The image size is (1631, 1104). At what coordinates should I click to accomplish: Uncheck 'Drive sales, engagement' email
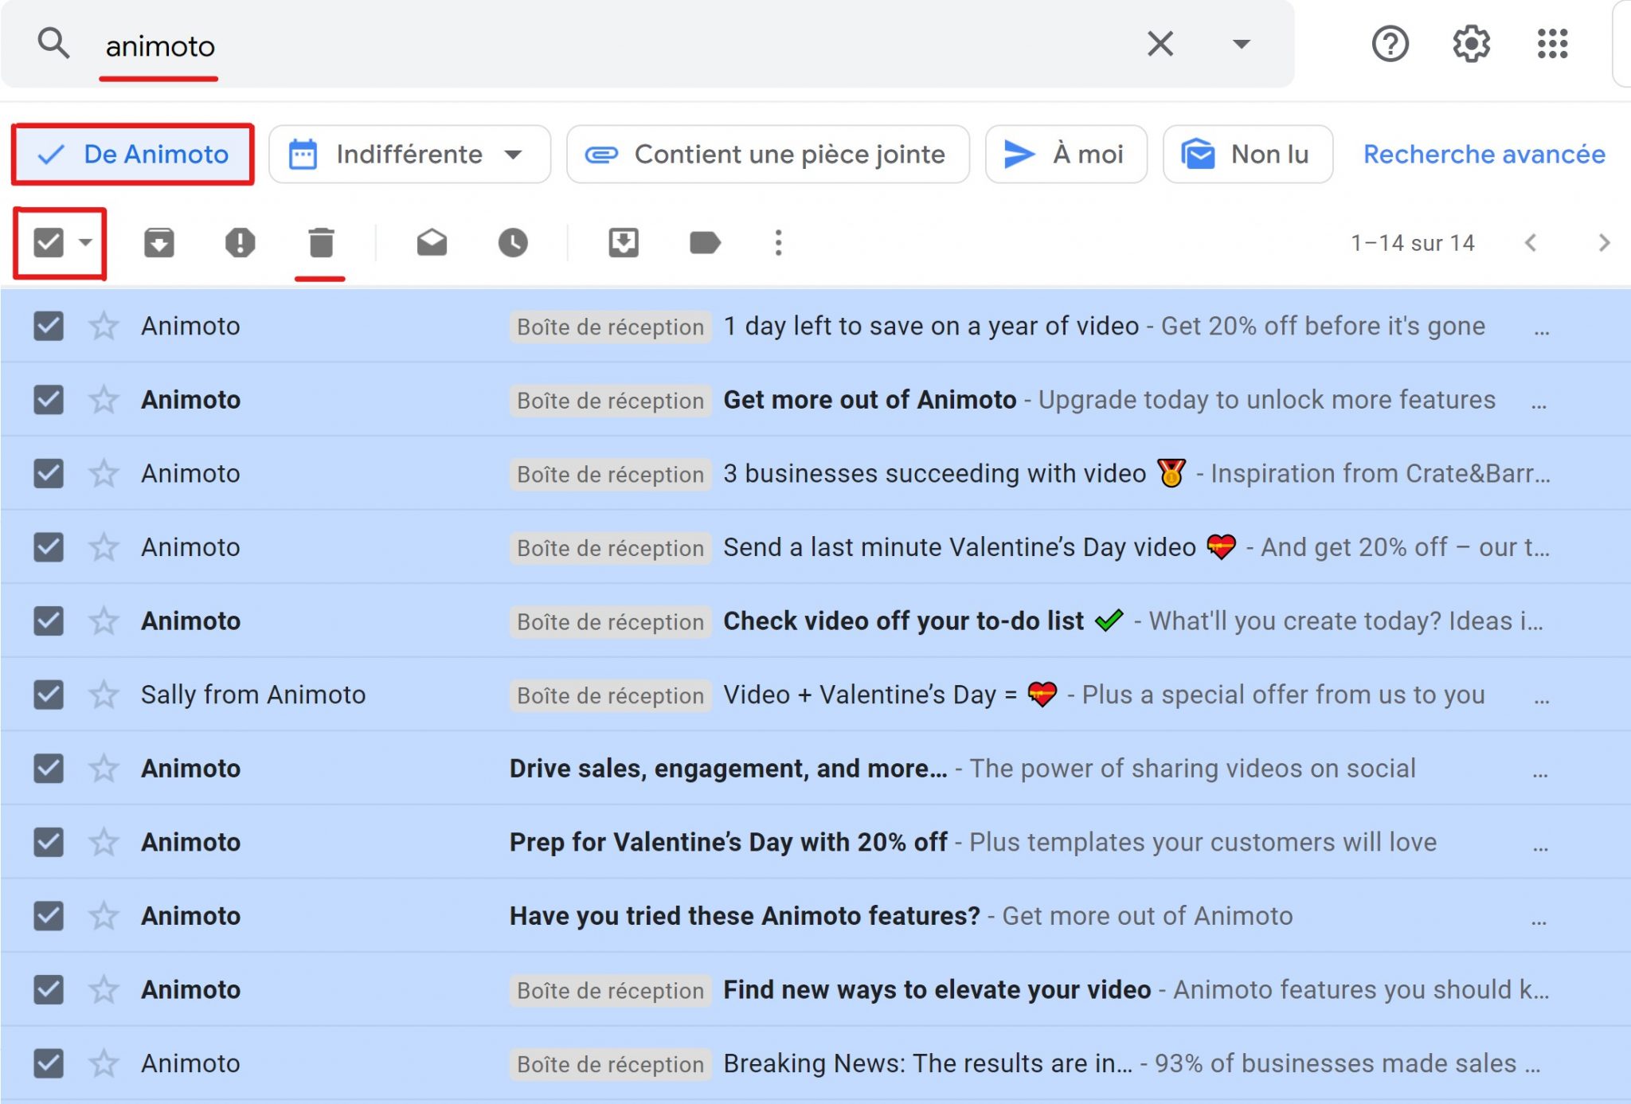tap(49, 768)
